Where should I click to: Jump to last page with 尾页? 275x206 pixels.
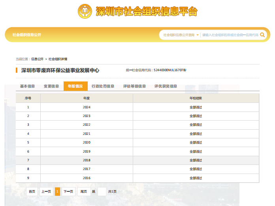(84, 192)
